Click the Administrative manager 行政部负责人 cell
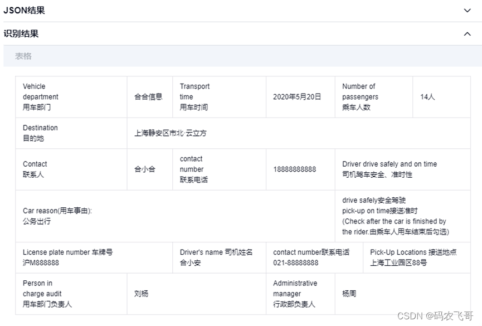 click(300, 294)
